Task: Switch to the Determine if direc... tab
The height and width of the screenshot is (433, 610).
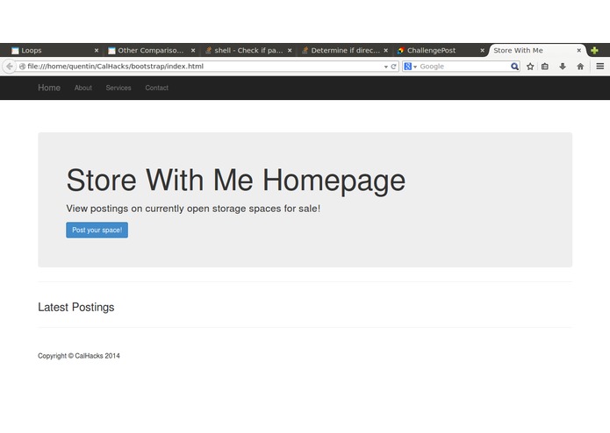Action: [344, 51]
